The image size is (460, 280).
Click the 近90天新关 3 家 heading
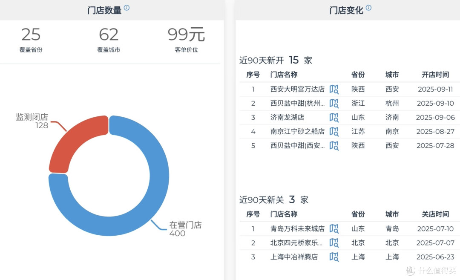[x=274, y=199]
